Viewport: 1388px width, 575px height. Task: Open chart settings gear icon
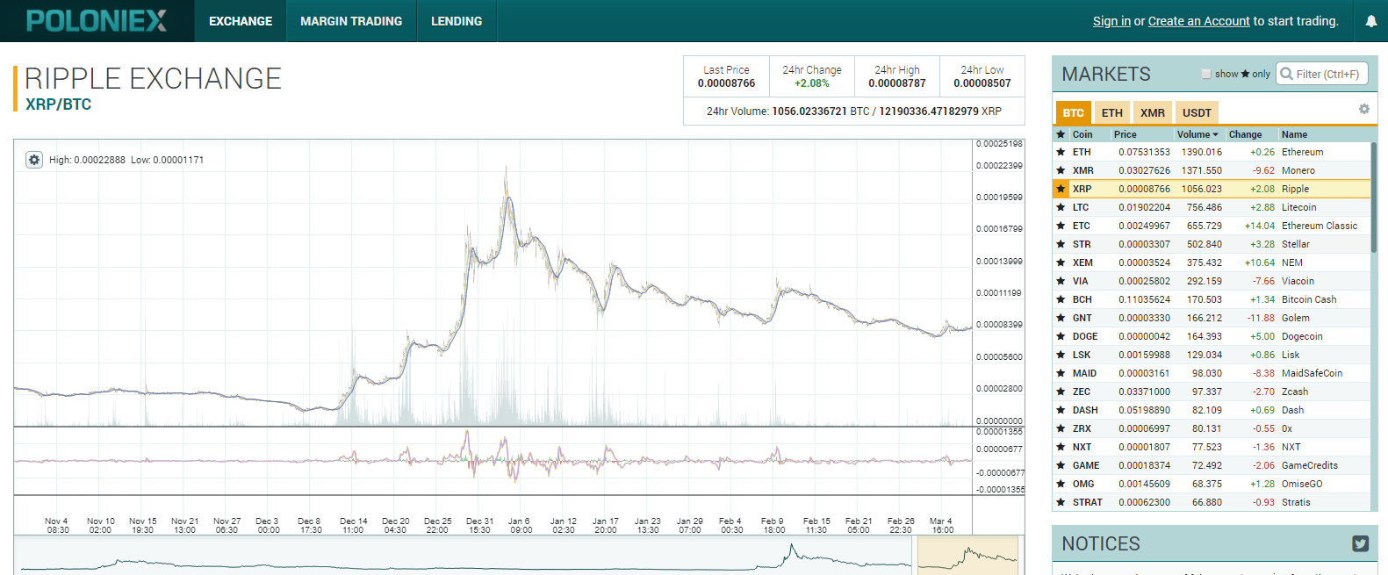(x=34, y=160)
